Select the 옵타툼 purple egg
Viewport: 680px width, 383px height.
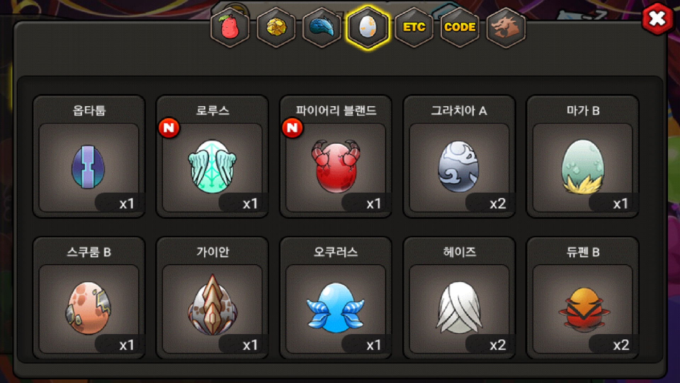coord(89,156)
